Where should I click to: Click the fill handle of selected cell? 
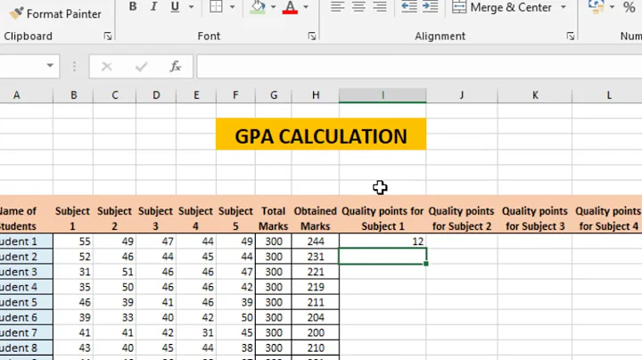pyautogui.click(x=426, y=264)
